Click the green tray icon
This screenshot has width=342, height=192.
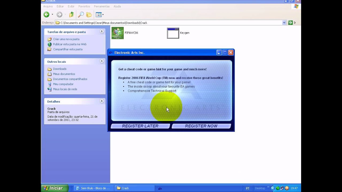278,188
